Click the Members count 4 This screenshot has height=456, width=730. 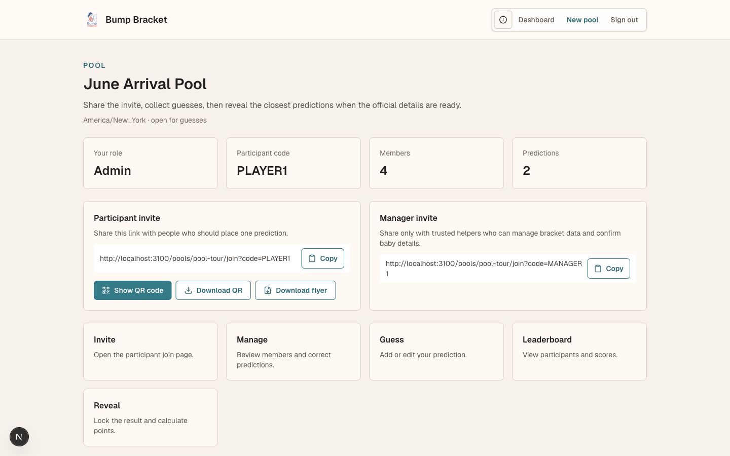(x=383, y=171)
